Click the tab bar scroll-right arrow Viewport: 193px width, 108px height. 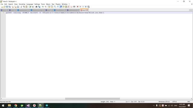[x=192, y=10]
